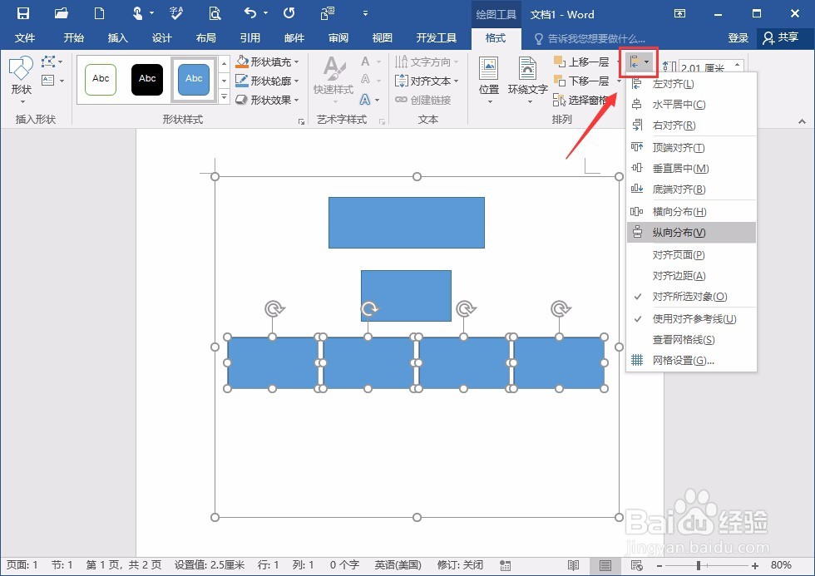815x576 pixels.
Task: Click the Tell me what to do box
Action: coord(590,38)
